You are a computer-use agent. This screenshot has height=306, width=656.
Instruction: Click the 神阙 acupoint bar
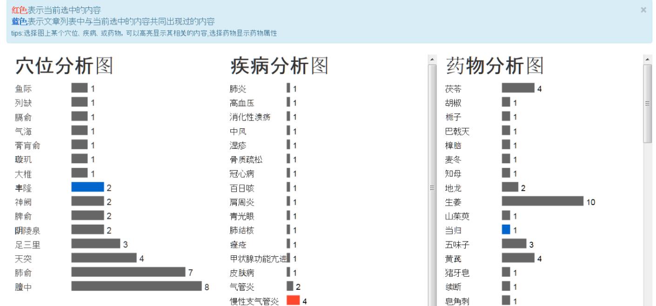click(87, 202)
